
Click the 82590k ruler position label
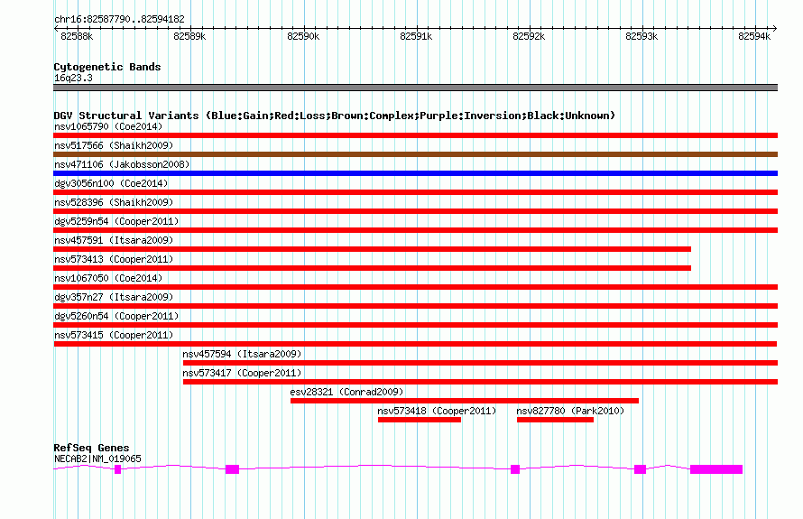pyautogui.click(x=303, y=36)
